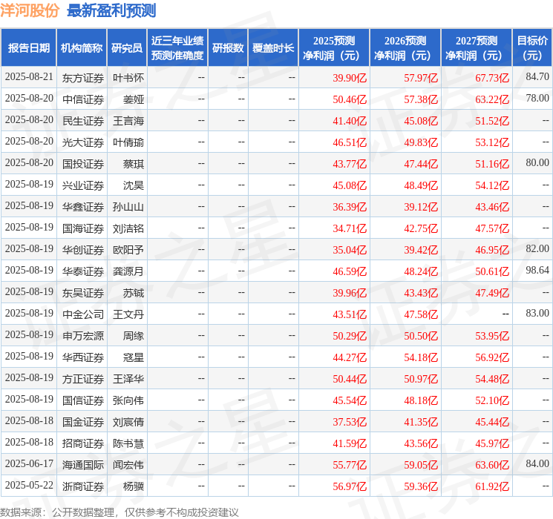Click the 67.73亿 profit value

coord(492,78)
